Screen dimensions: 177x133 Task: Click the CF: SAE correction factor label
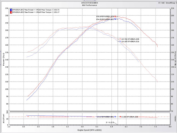click(x=161, y=3)
